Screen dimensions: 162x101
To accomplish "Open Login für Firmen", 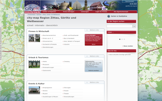I will pyautogui.click(x=101, y=12).
